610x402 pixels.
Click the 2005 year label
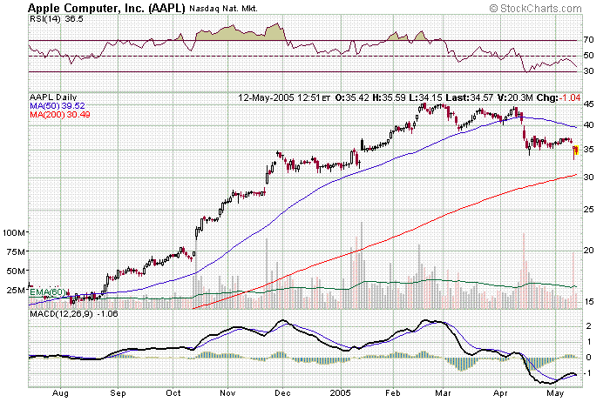341,393
